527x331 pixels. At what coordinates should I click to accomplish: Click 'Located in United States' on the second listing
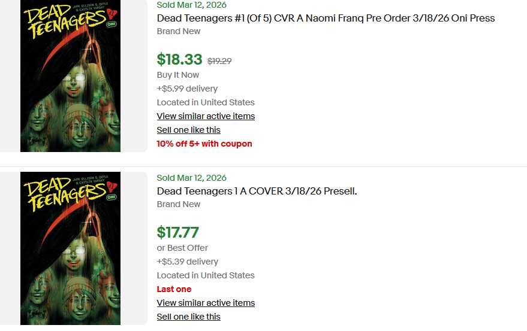coord(206,275)
